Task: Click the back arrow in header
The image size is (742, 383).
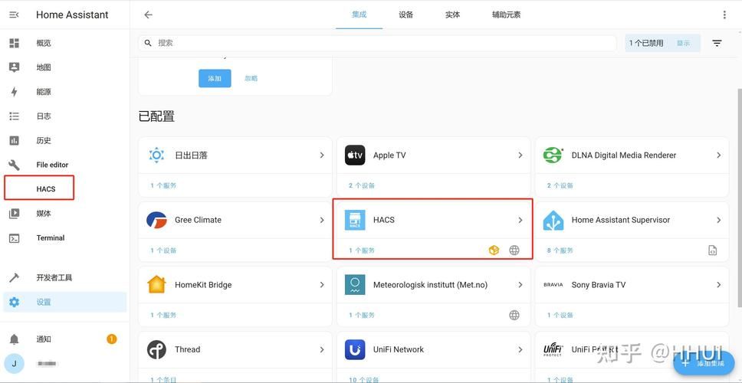Action: click(x=148, y=15)
